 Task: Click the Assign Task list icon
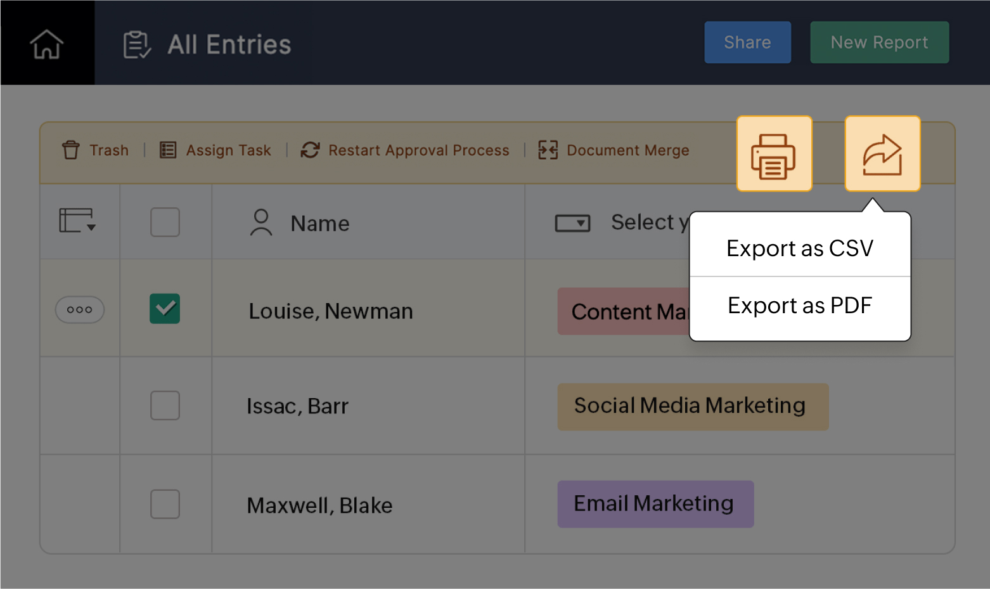tap(168, 150)
